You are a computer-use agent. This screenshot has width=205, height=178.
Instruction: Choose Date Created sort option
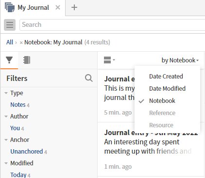click(166, 76)
